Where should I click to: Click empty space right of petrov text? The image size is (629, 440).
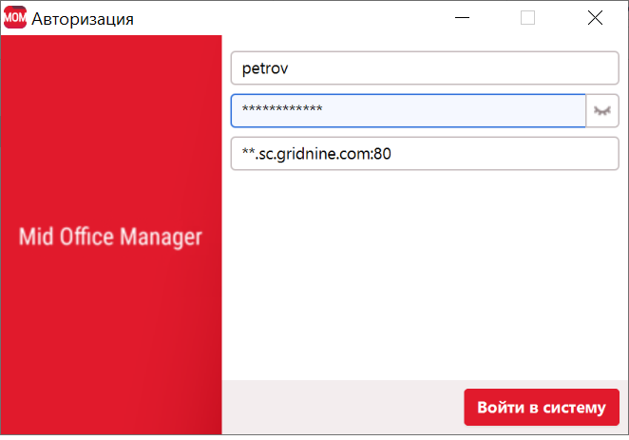tap(456, 68)
